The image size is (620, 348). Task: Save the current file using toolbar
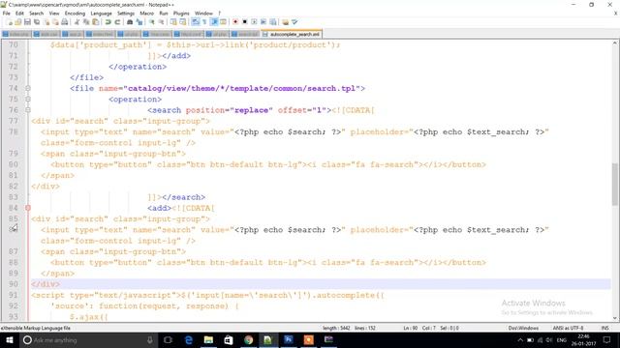[x=27, y=22]
